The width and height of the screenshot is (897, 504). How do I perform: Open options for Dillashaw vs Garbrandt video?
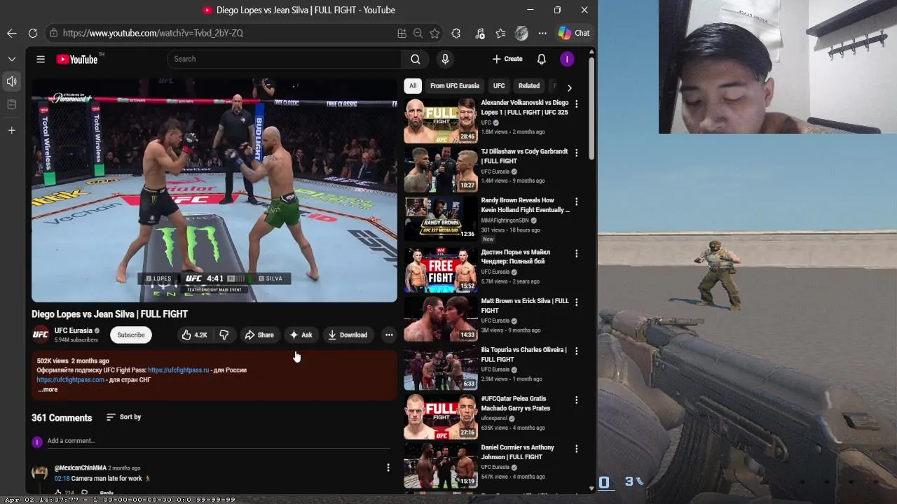(577, 153)
